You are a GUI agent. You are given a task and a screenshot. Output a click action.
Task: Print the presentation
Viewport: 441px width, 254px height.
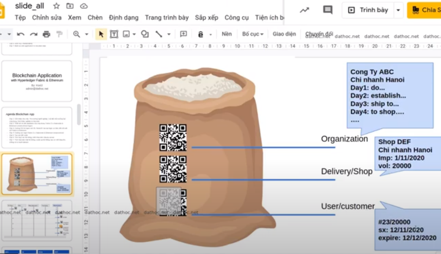click(47, 34)
